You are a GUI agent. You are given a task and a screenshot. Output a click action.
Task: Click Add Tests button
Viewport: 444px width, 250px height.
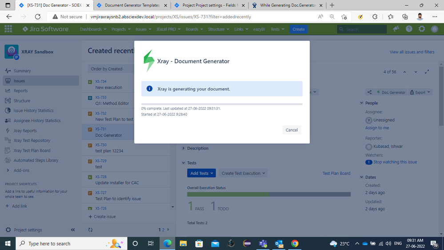pos(201,173)
